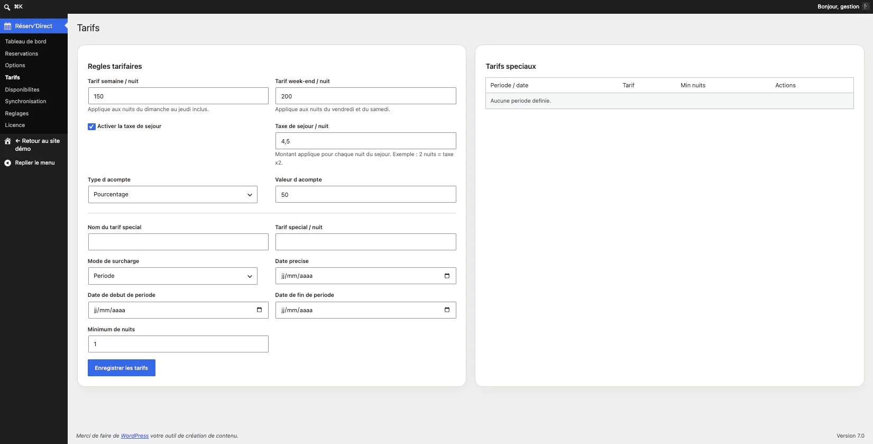Focus the Valeur d acompte field
The width and height of the screenshot is (873, 444).
[x=365, y=194]
